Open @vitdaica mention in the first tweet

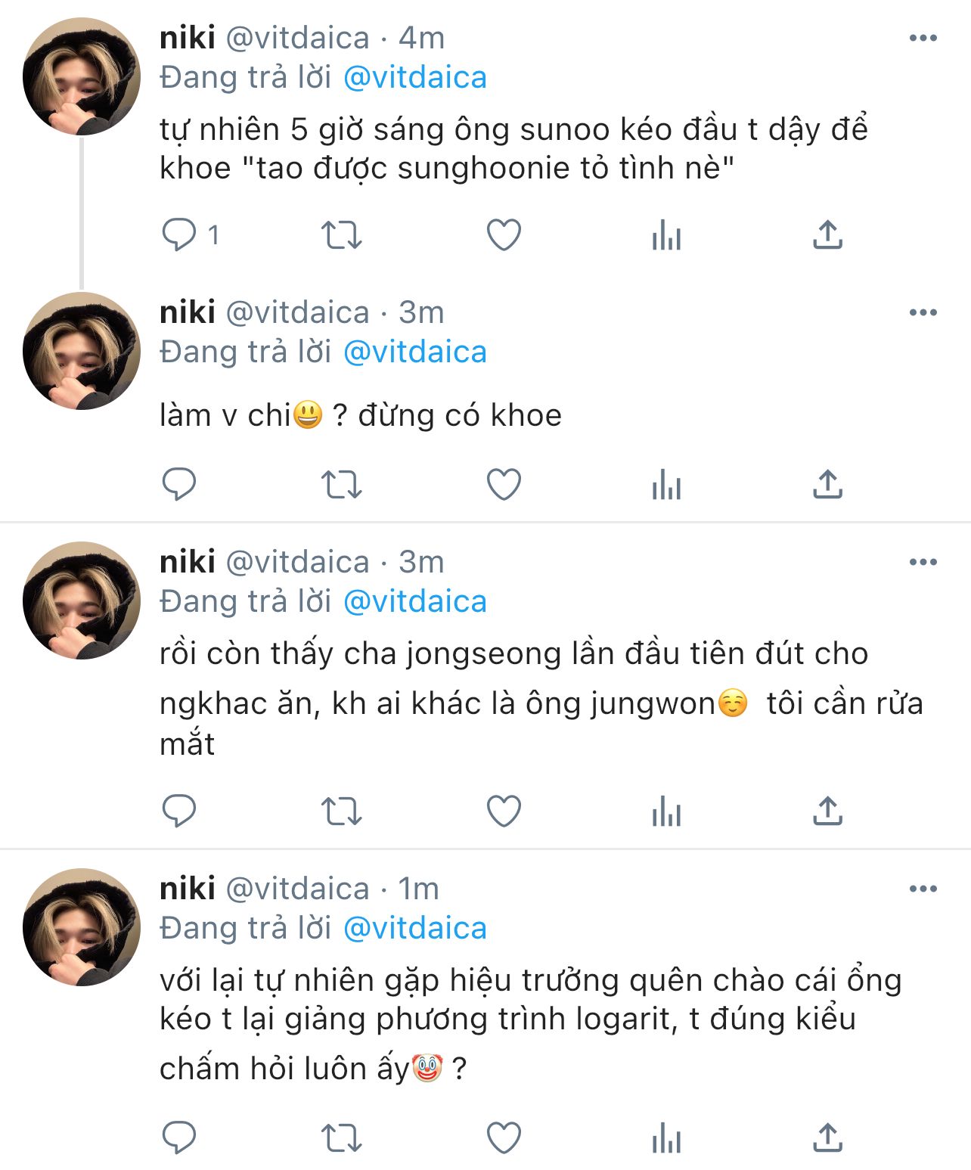[x=415, y=78]
